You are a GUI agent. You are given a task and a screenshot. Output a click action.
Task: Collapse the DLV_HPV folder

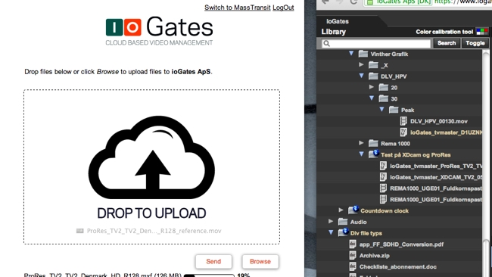[x=361, y=76]
